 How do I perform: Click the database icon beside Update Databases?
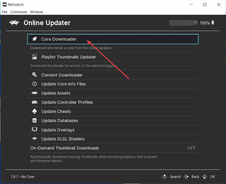pos(35,120)
